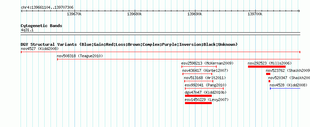
Task: Click the red line of nsv436417
Action: pos(197,74)
